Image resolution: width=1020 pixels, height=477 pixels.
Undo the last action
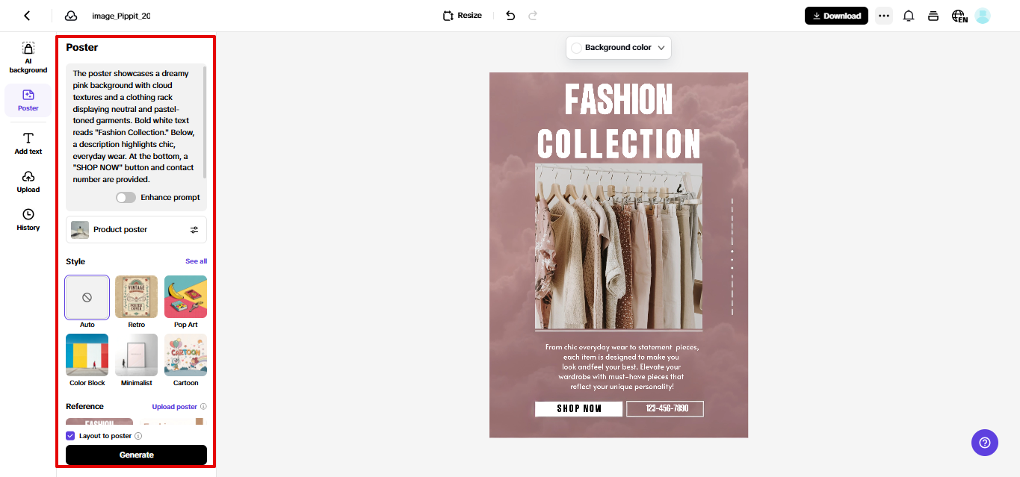[x=510, y=16]
